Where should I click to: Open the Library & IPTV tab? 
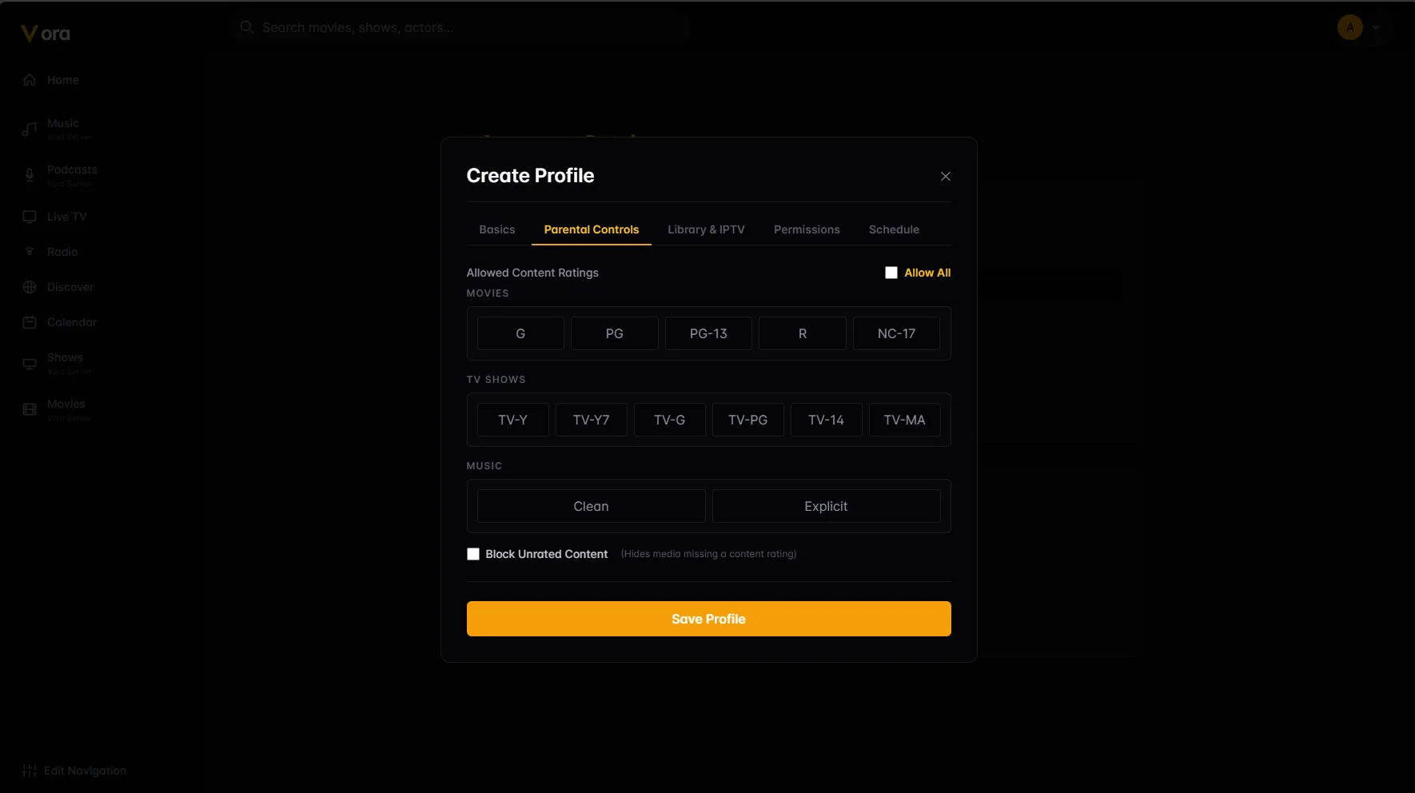coord(706,229)
